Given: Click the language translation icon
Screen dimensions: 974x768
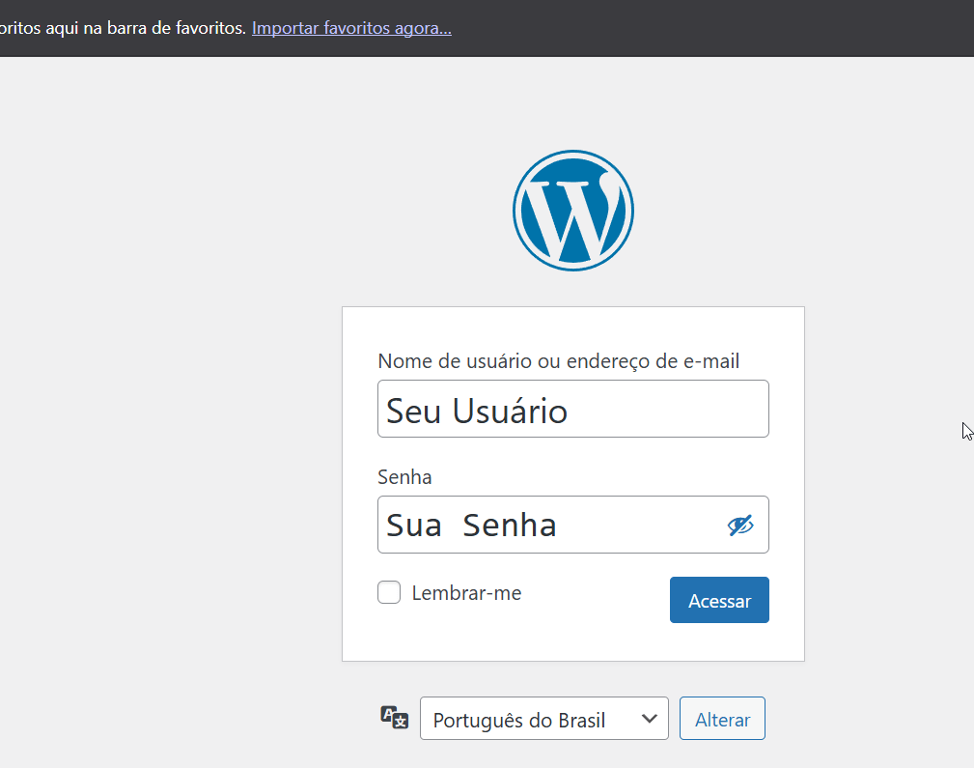Looking at the screenshot, I should point(395,718).
